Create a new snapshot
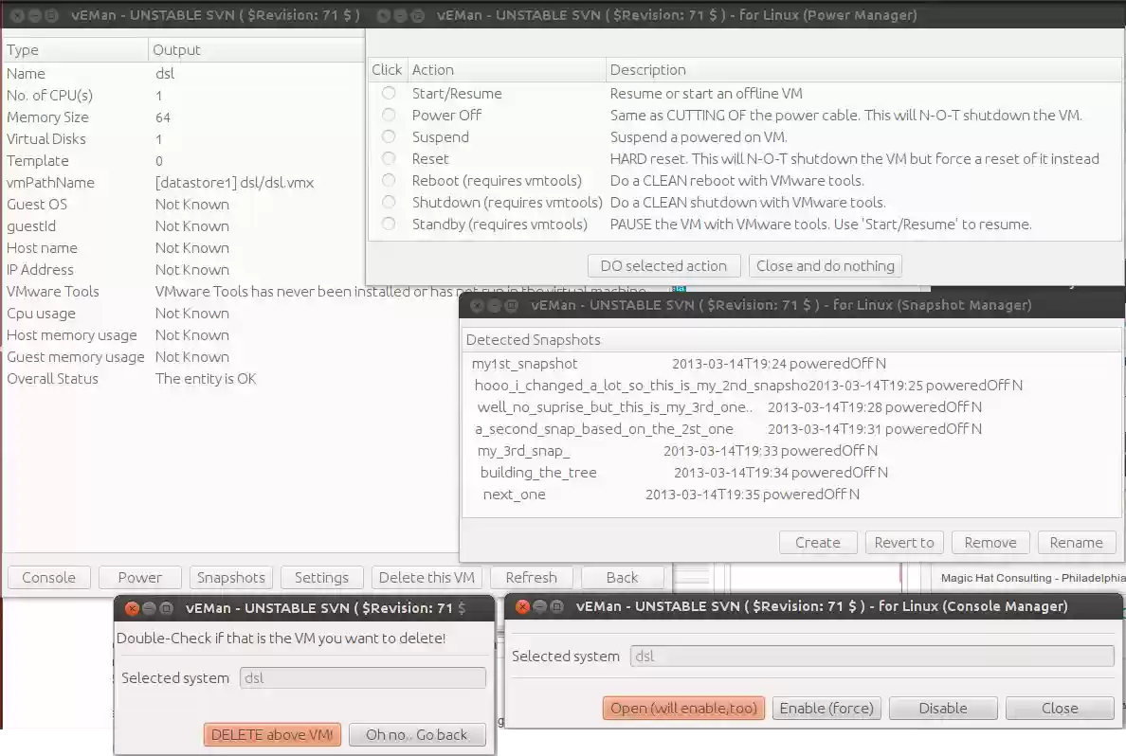The image size is (1126, 756). pyautogui.click(x=818, y=542)
